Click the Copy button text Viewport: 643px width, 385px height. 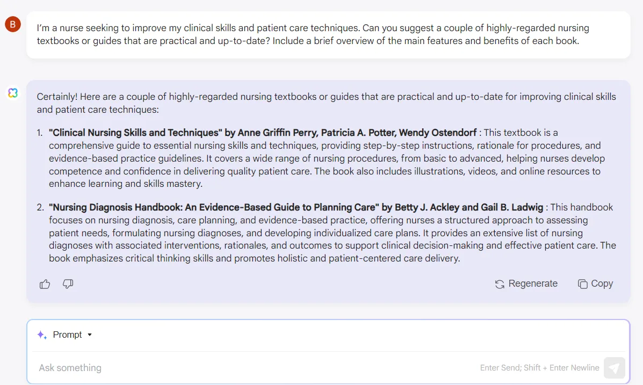602,284
